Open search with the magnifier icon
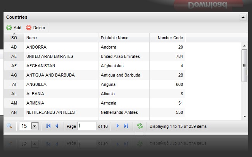 coord(9,126)
